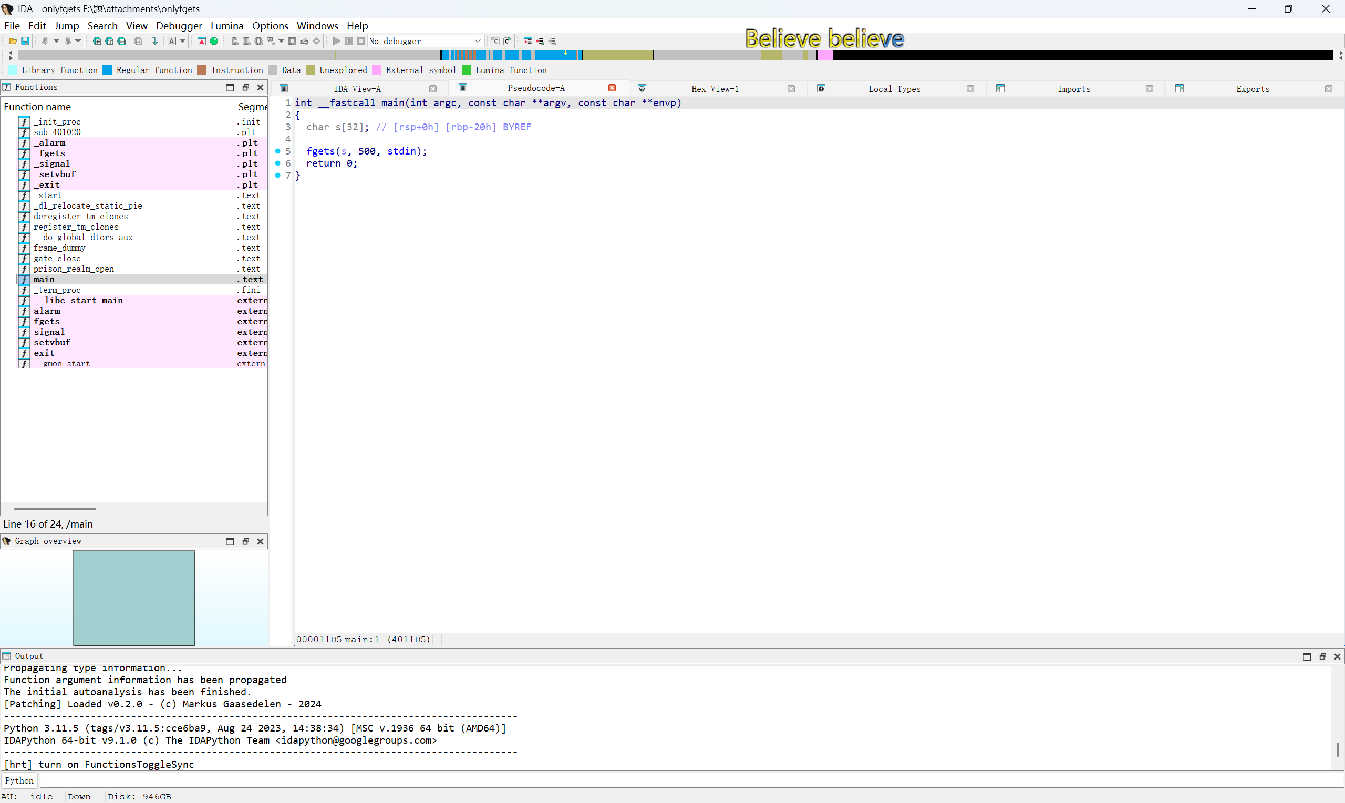The width and height of the screenshot is (1345, 803).
Task: Click the Python console language button
Action: click(19, 780)
